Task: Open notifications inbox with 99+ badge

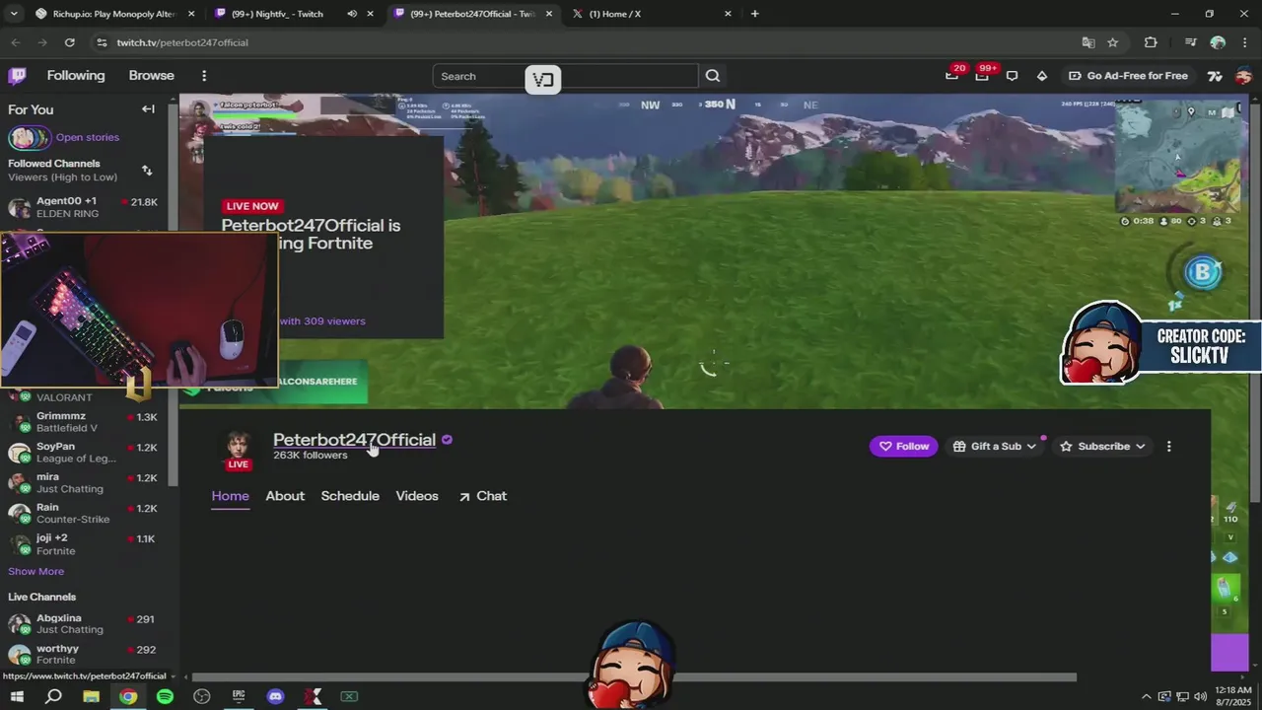Action: pyautogui.click(x=983, y=75)
